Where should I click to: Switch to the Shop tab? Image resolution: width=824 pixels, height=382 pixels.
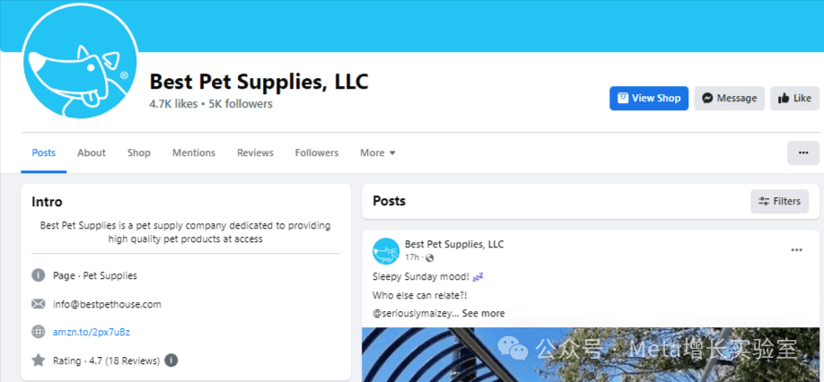(x=139, y=152)
